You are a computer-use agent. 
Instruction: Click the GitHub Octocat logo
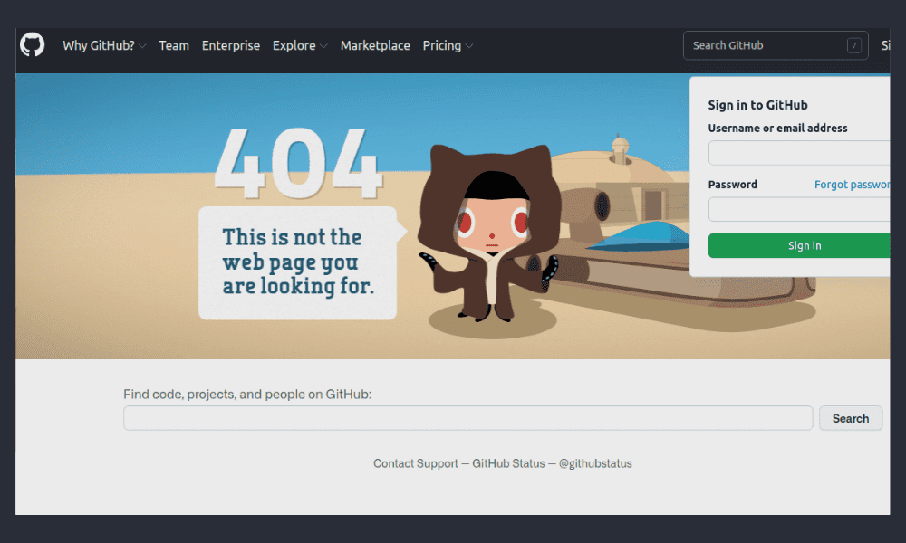pos(33,45)
